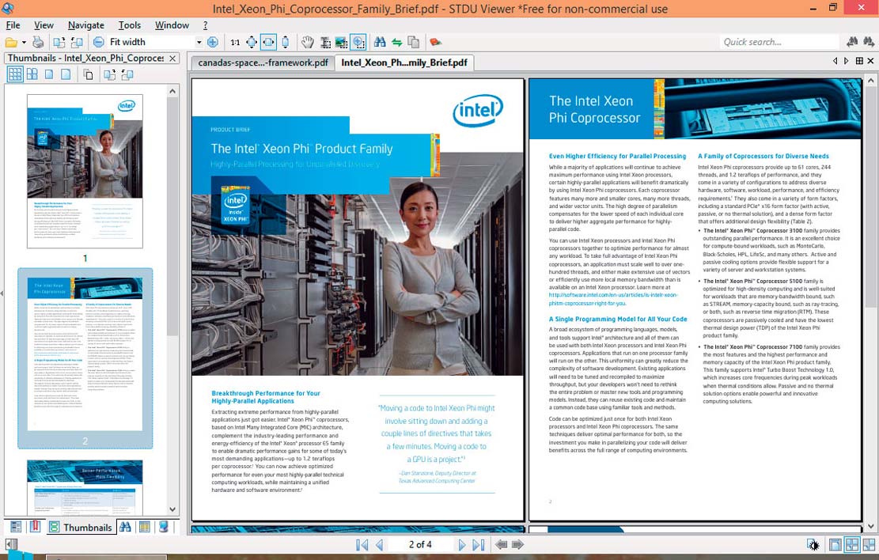Focus the Quick search field
879x560 pixels.
click(779, 42)
